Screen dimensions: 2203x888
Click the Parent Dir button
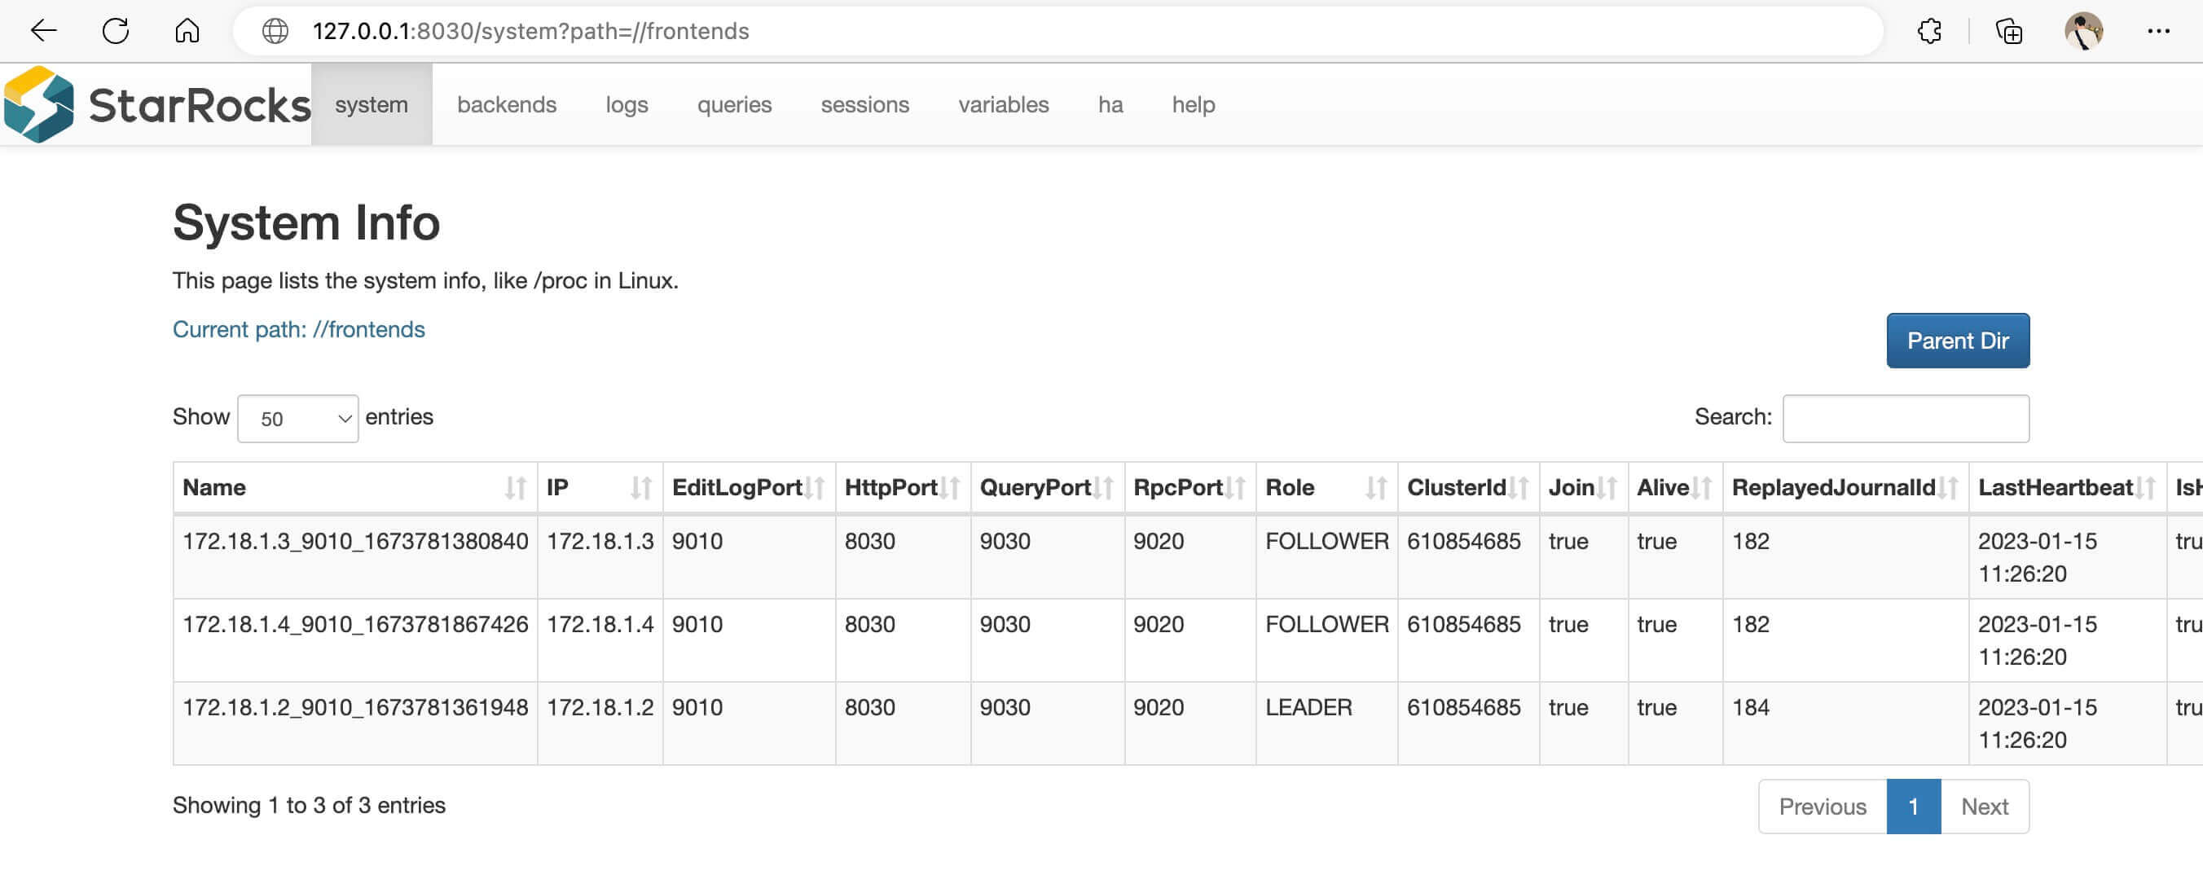pyautogui.click(x=1957, y=341)
